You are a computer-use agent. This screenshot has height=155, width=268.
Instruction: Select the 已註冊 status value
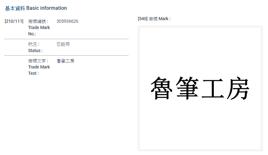pos(63,45)
